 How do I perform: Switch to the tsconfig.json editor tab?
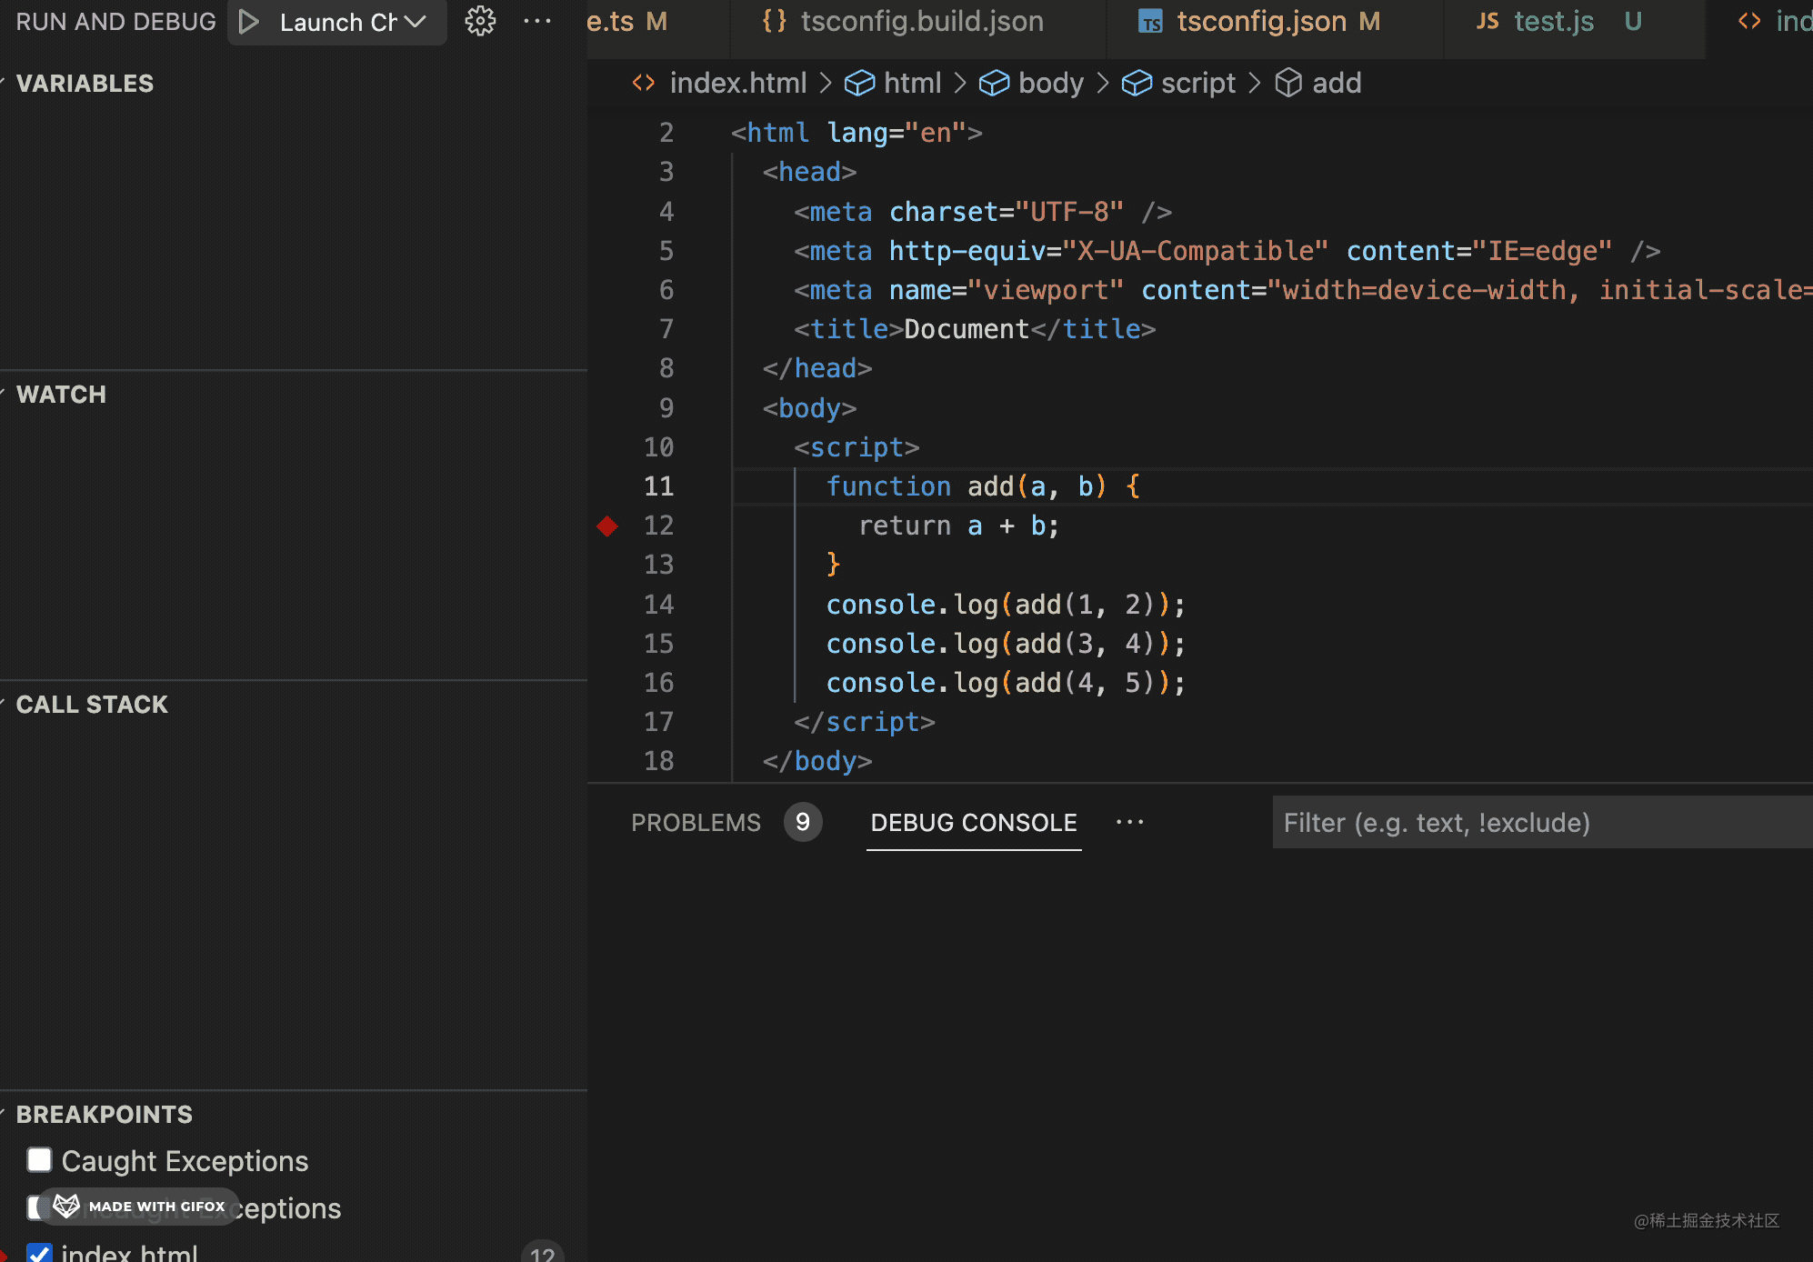(1260, 22)
